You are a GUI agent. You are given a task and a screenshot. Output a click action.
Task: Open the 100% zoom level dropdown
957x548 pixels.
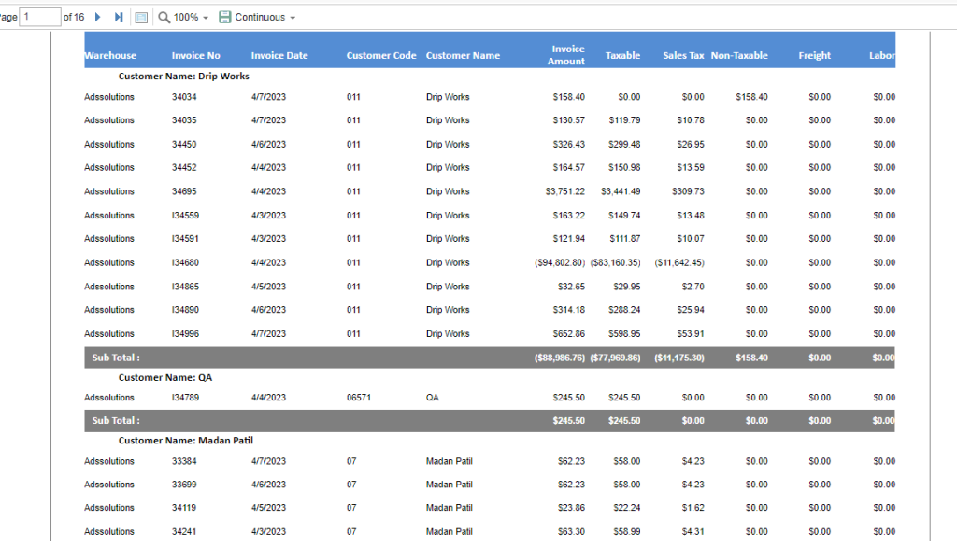(191, 17)
